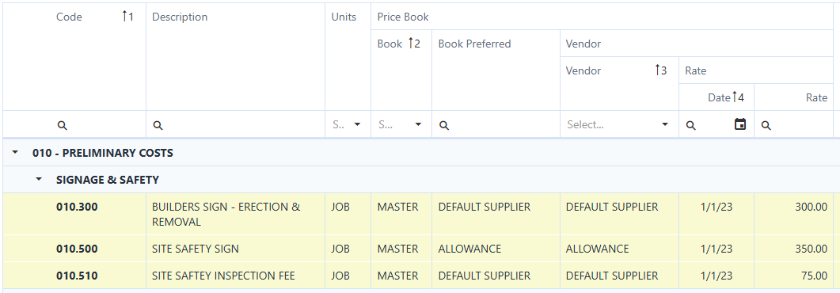The width and height of the screenshot is (840, 293).
Task: Click the 010 - PRELIMINARY COSTS group label
Action: [103, 153]
